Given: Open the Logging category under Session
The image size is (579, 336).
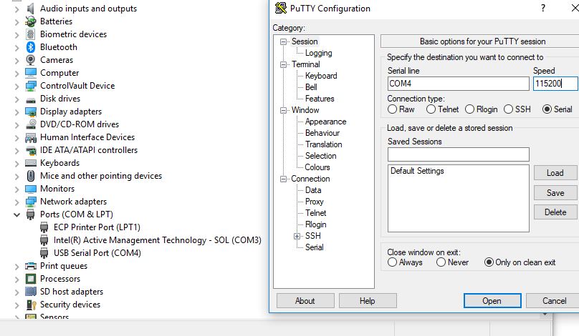Looking at the screenshot, I should pyautogui.click(x=318, y=53).
